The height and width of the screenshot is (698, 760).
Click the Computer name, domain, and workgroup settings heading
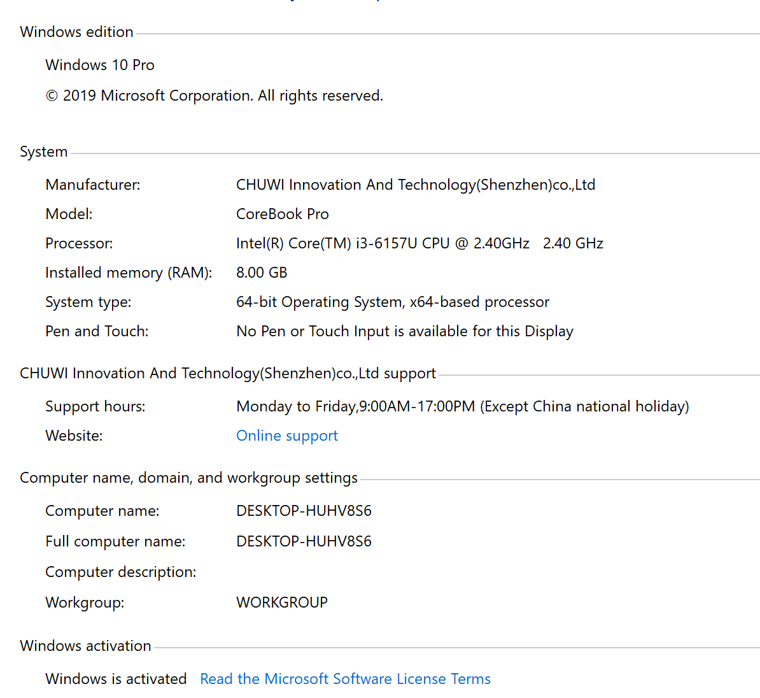click(x=188, y=478)
